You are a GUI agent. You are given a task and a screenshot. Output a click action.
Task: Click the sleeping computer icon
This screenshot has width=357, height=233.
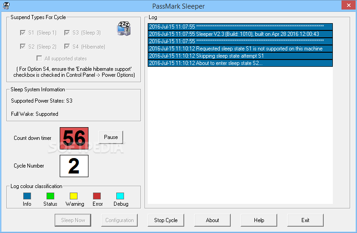pos(124,29)
